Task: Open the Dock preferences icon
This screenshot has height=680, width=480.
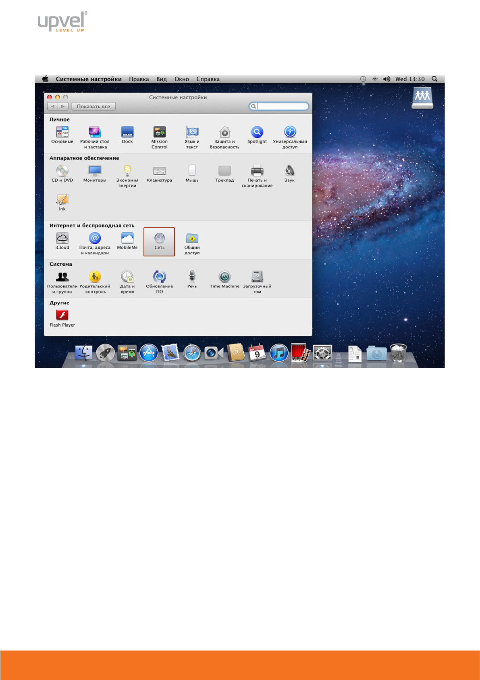Action: tap(127, 132)
